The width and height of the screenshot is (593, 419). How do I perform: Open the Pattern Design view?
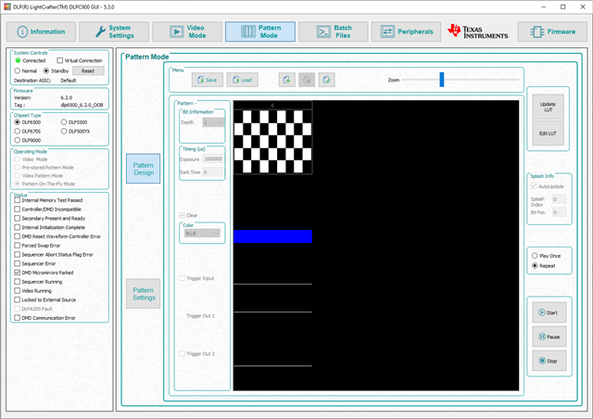(x=144, y=169)
